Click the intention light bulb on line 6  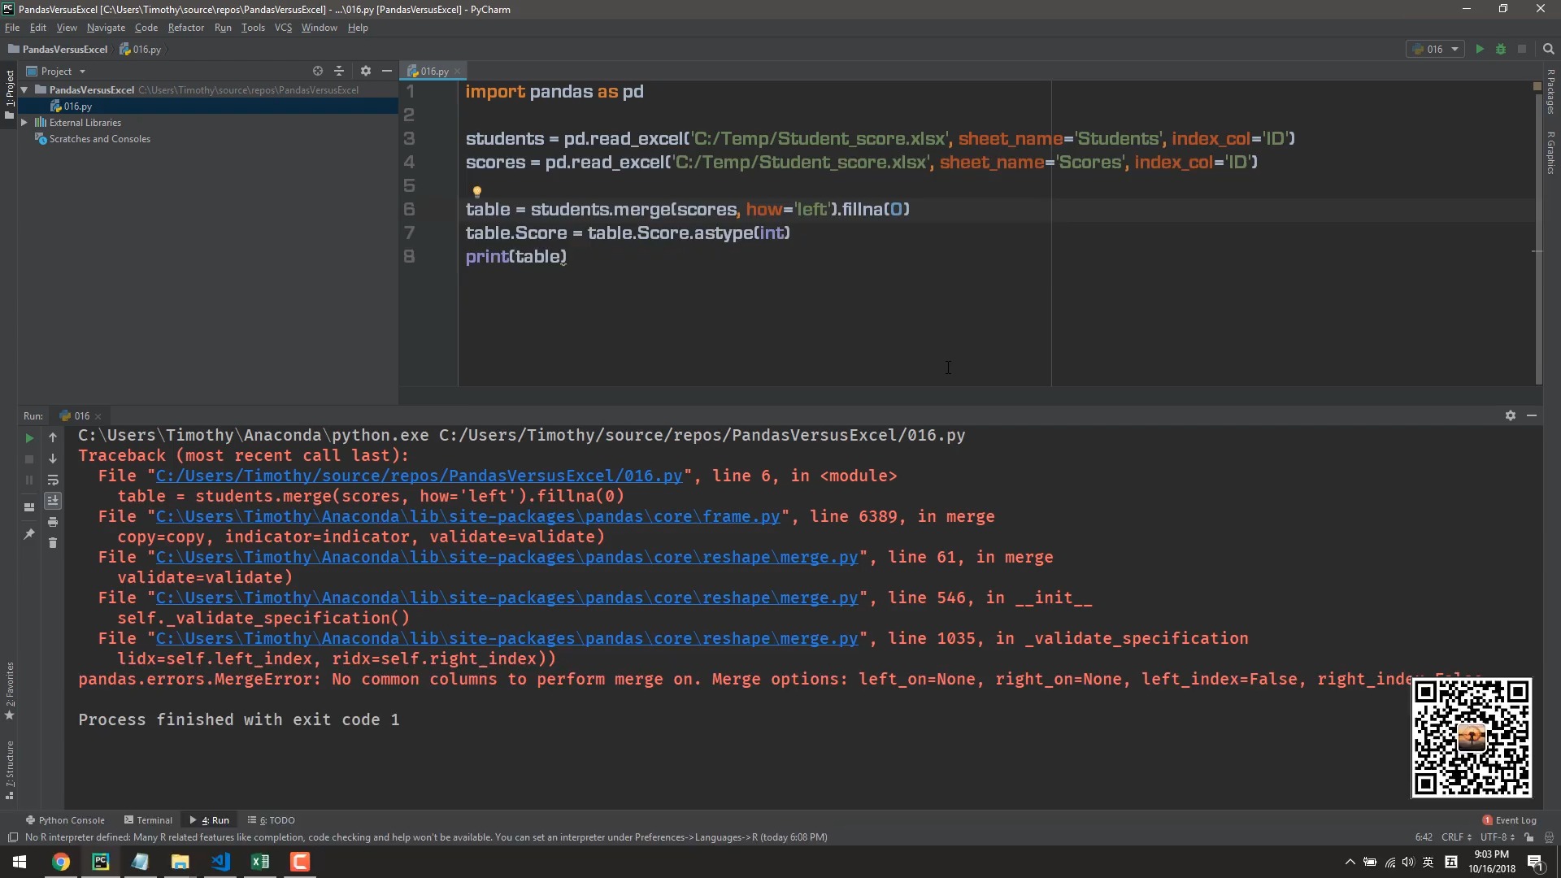pyautogui.click(x=477, y=192)
